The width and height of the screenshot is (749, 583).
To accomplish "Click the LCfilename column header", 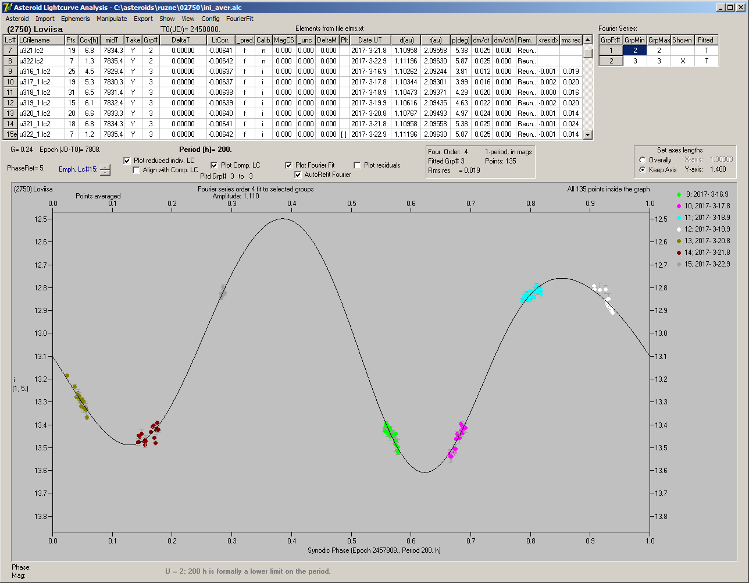I will (x=41, y=40).
